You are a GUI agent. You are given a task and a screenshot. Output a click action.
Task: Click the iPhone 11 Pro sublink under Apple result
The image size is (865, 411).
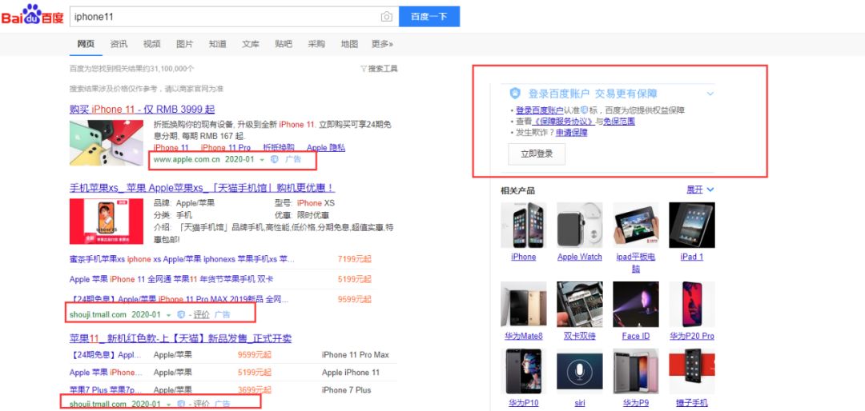pos(226,148)
